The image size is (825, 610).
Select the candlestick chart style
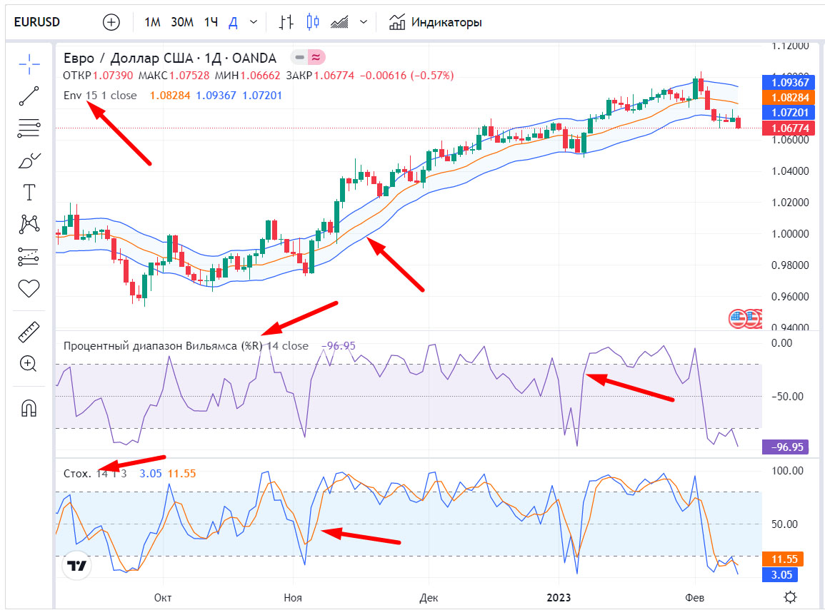point(313,22)
